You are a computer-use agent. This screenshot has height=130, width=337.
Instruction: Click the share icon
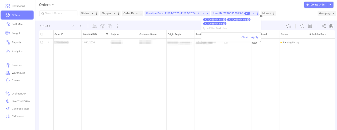[324, 26]
